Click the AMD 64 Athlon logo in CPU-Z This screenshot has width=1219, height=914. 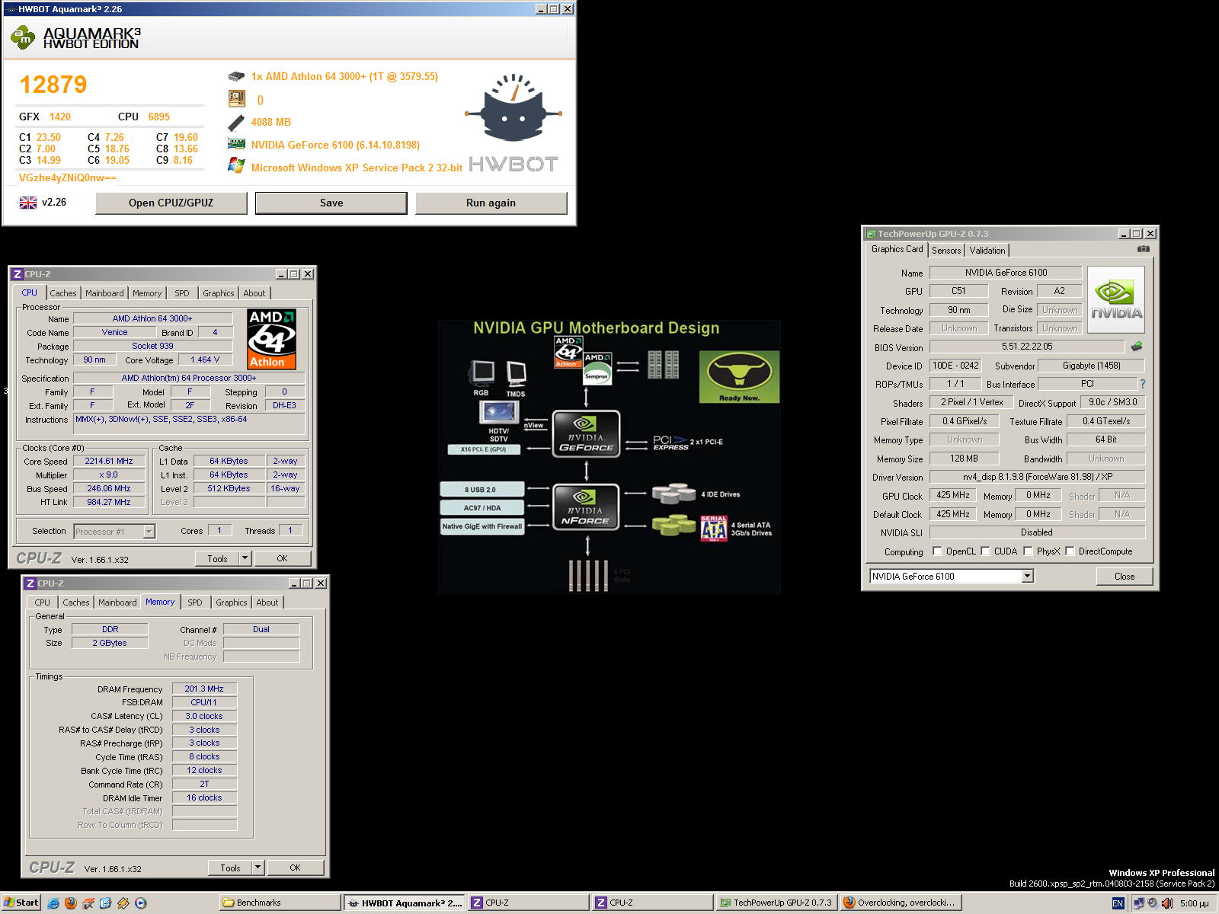pos(272,339)
